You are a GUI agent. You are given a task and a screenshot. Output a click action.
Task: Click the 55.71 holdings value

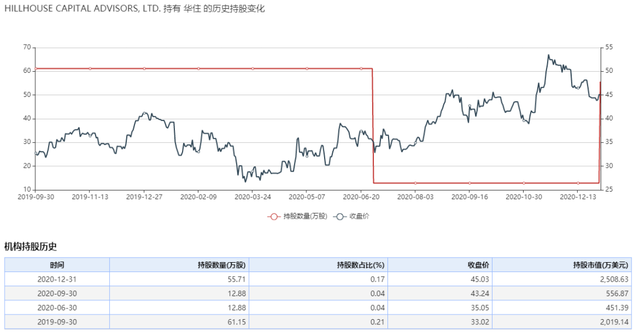(x=237, y=279)
